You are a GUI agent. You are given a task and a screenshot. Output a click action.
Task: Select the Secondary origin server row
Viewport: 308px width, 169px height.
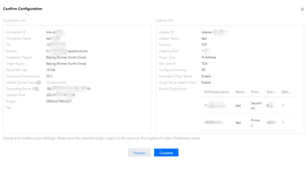(x=248, y=106)
